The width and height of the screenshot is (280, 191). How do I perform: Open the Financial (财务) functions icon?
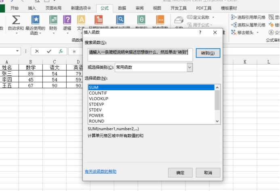tap(53, 20)
